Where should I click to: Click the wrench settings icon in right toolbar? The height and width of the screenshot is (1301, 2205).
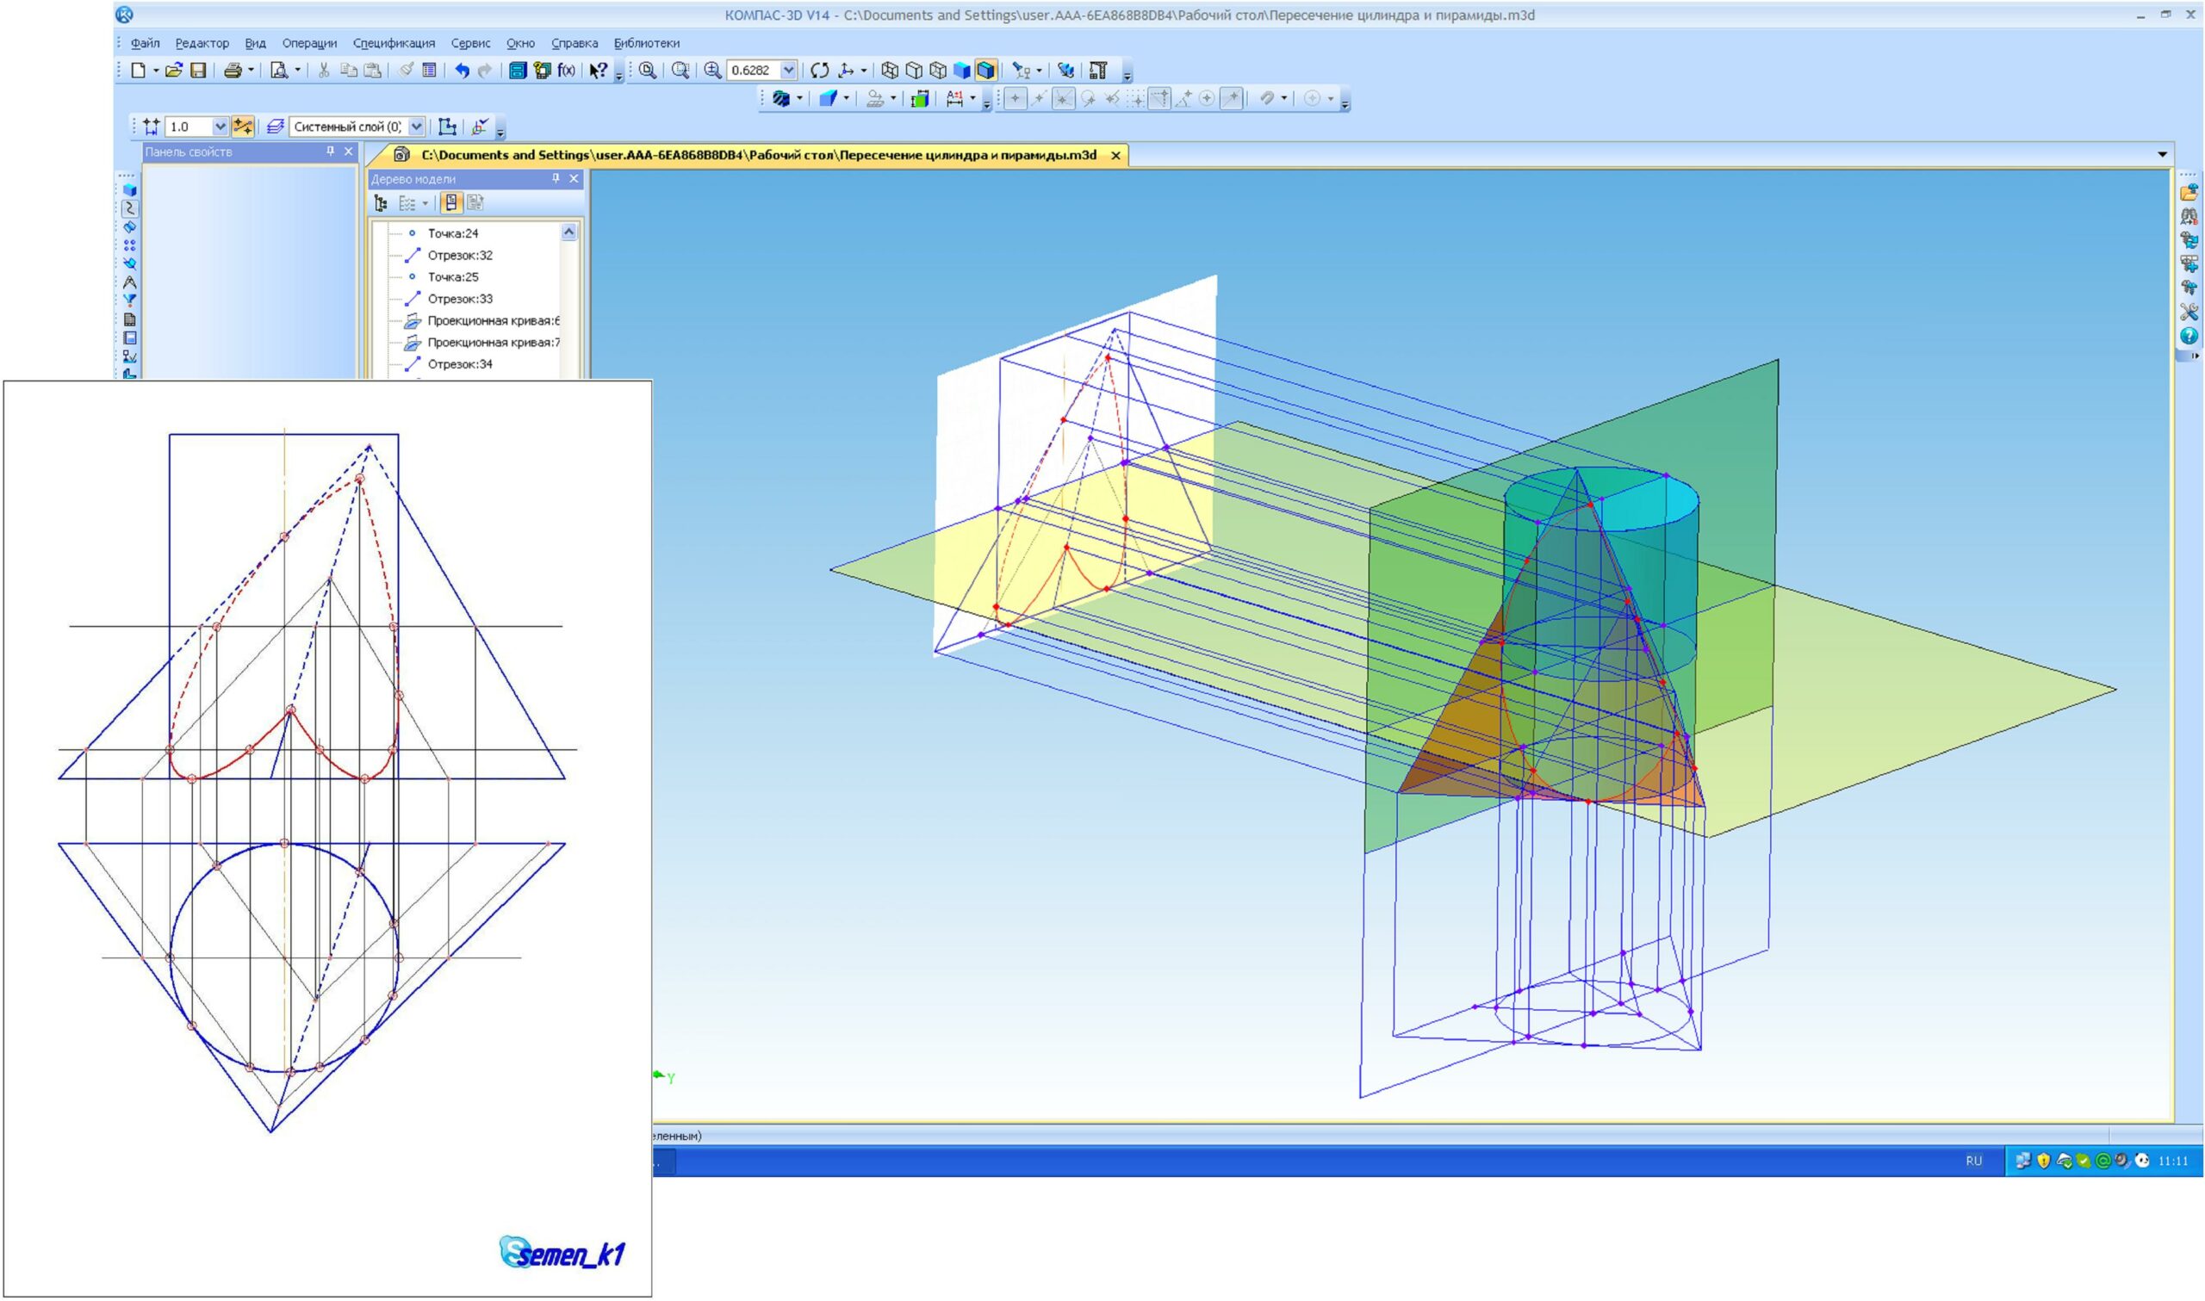(2189, 311)
